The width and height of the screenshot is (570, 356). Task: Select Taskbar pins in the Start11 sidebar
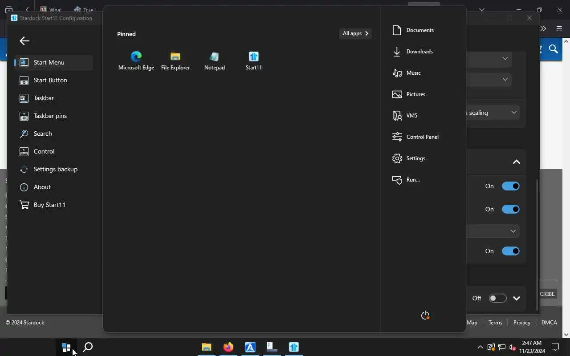pos(53,116)
